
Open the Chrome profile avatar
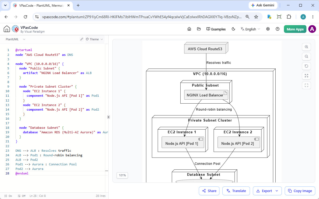(303, 17)
